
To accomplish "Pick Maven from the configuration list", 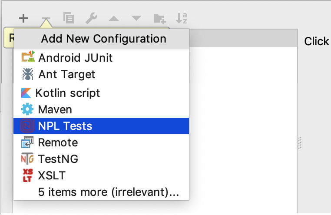I will click(x=55, y=109).
